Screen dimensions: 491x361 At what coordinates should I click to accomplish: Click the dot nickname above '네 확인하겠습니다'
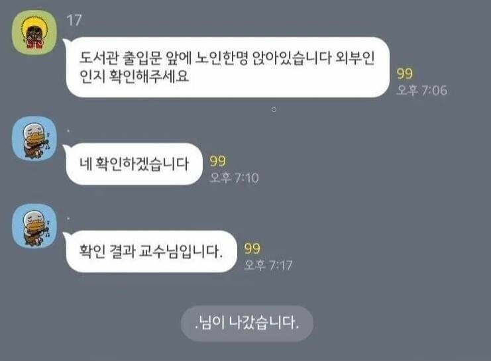(68, 131)
